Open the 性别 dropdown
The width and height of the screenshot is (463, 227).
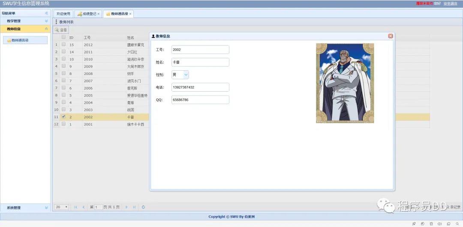[186, 75]
